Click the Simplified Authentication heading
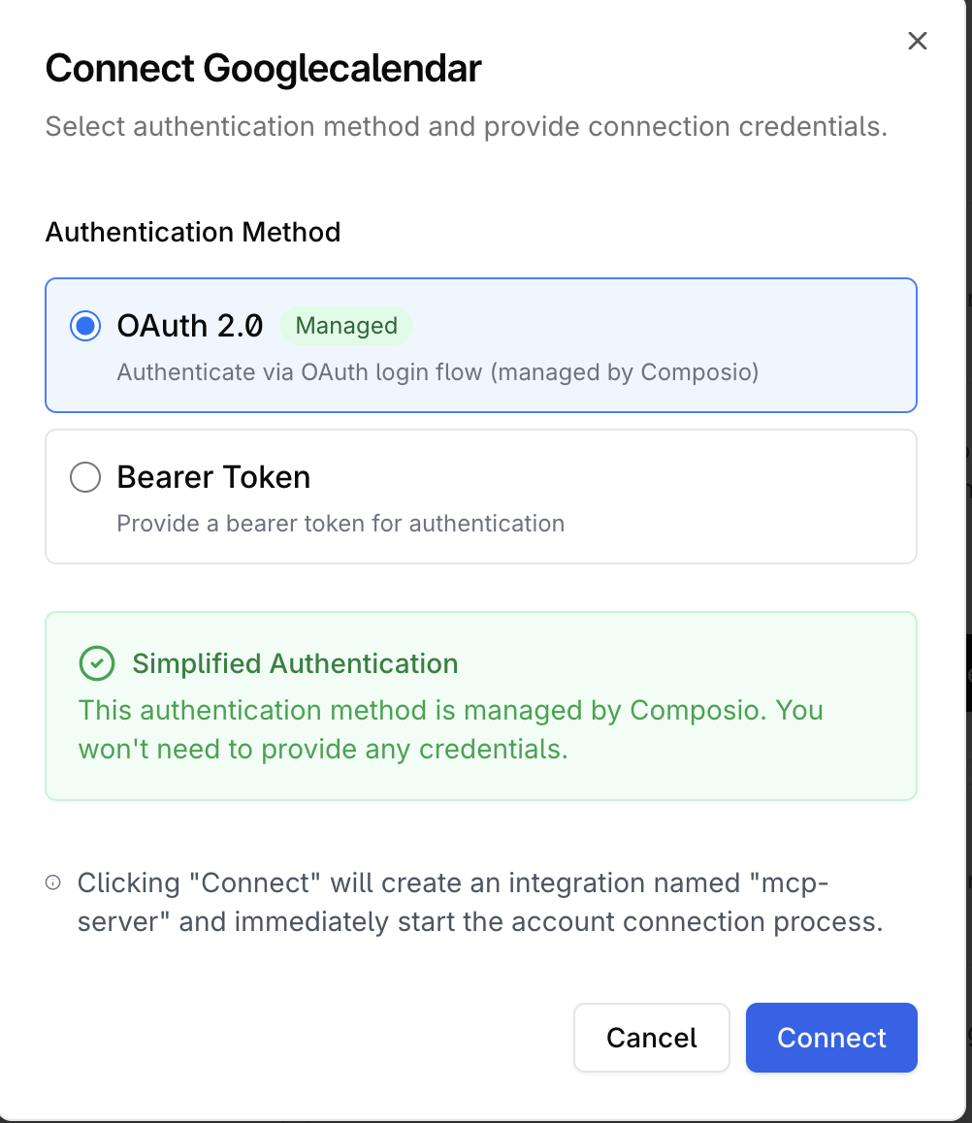The width and height of the screenshot is (972, 1123). click(295, 664)
